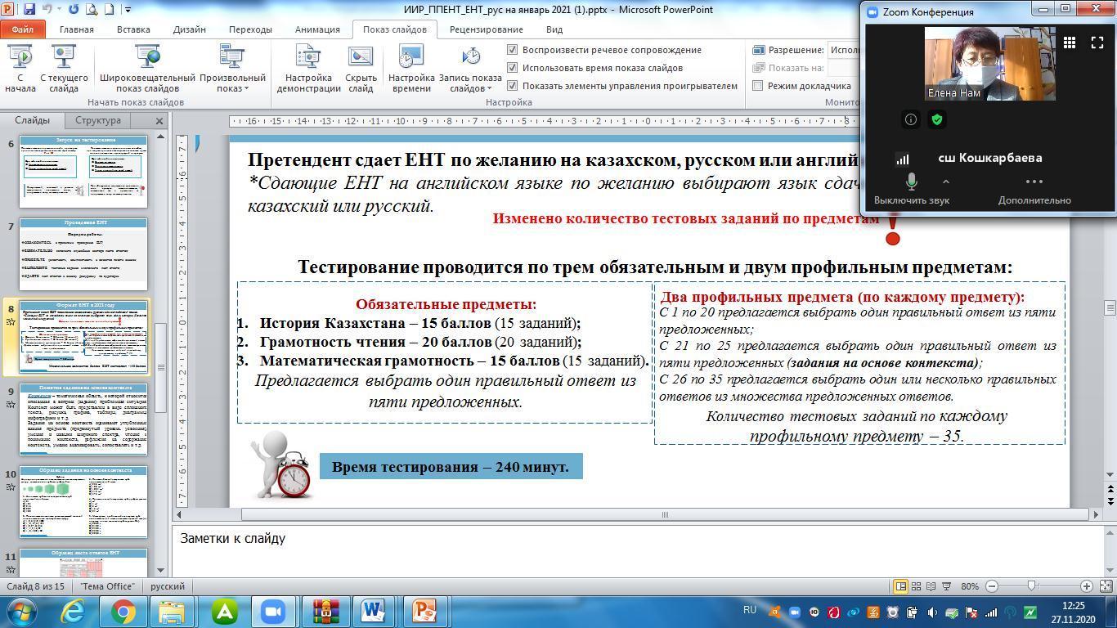The width and height of the screenshot is (1117, 628).
Task: Uncheck 'Использовать время показа слайдов'
Action: tap(513, 68)
